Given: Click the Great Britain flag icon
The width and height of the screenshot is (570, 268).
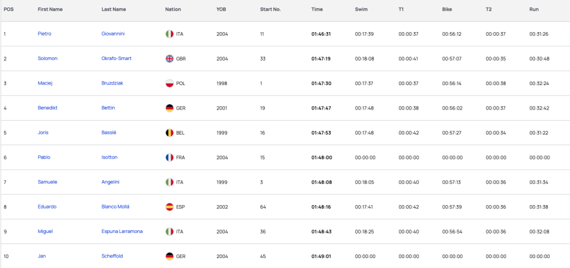Looking at the screenshot, I should click(169, 58).
